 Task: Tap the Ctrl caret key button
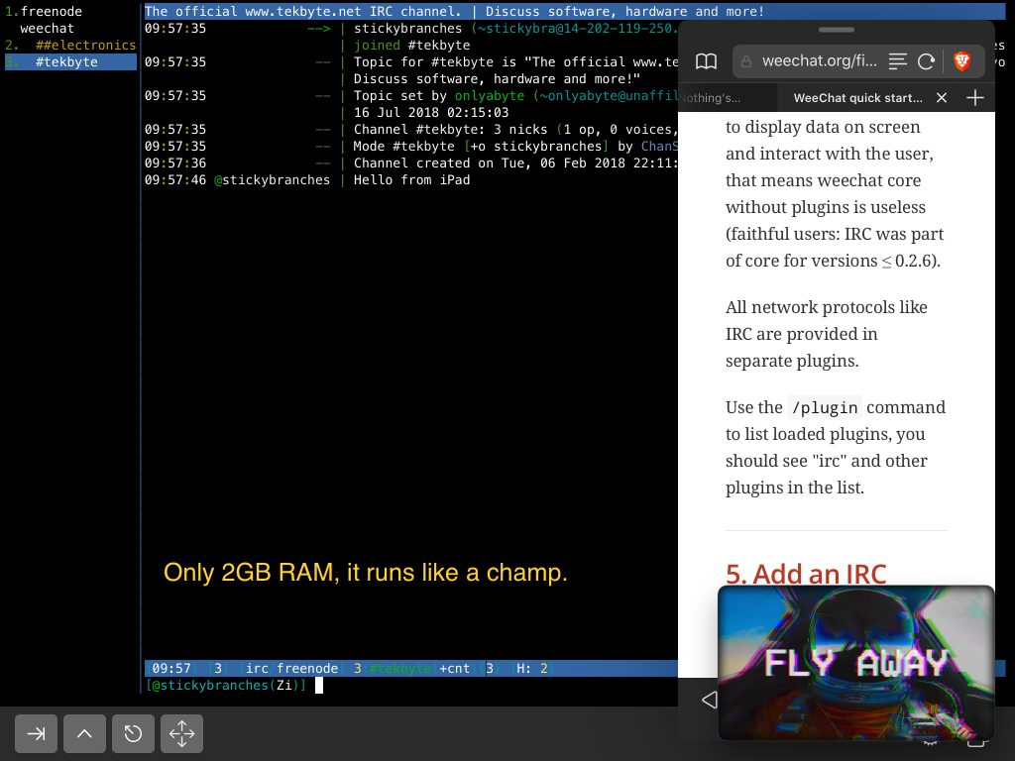(84, 733)
